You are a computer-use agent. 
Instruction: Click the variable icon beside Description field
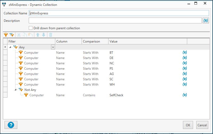pyautogui.click(x=206, y=20)
